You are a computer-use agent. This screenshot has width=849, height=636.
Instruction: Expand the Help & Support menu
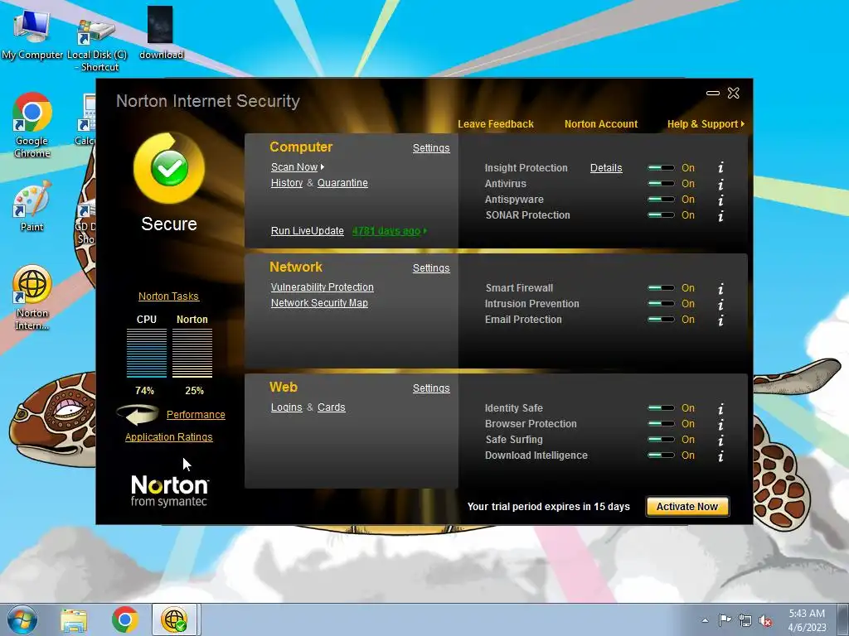[706, 124]
